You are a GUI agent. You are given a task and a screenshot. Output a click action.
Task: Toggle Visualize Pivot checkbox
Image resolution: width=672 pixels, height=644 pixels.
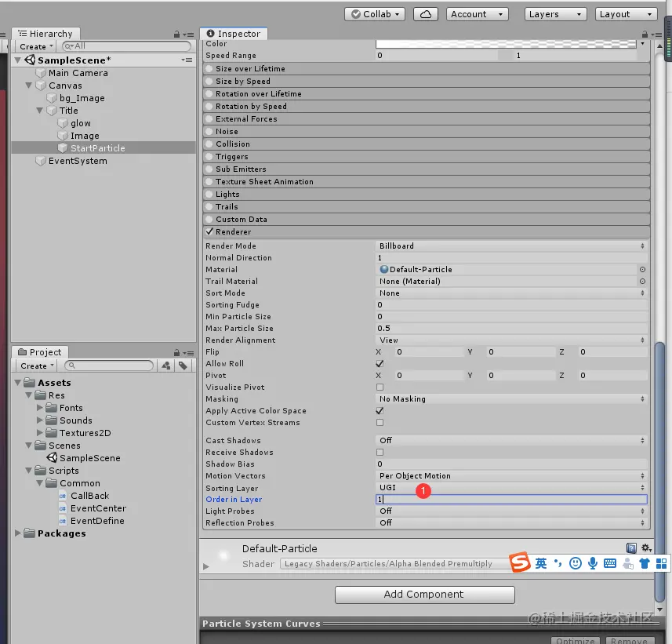(380, 387)
